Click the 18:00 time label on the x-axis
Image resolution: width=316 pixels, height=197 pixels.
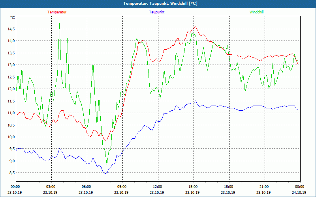coord(229,187)
